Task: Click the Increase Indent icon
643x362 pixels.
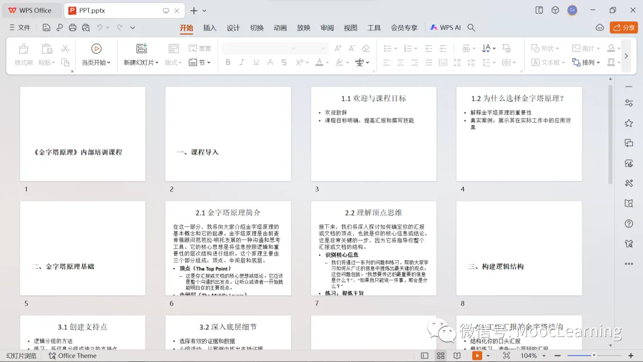Action: tap(443, 48)
